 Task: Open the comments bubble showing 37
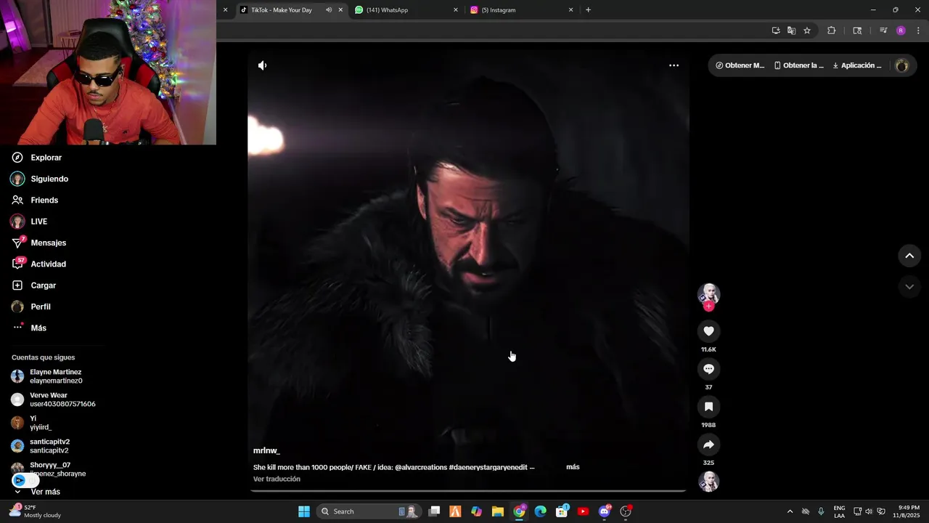pyautogui.click(x=708, y=369)
